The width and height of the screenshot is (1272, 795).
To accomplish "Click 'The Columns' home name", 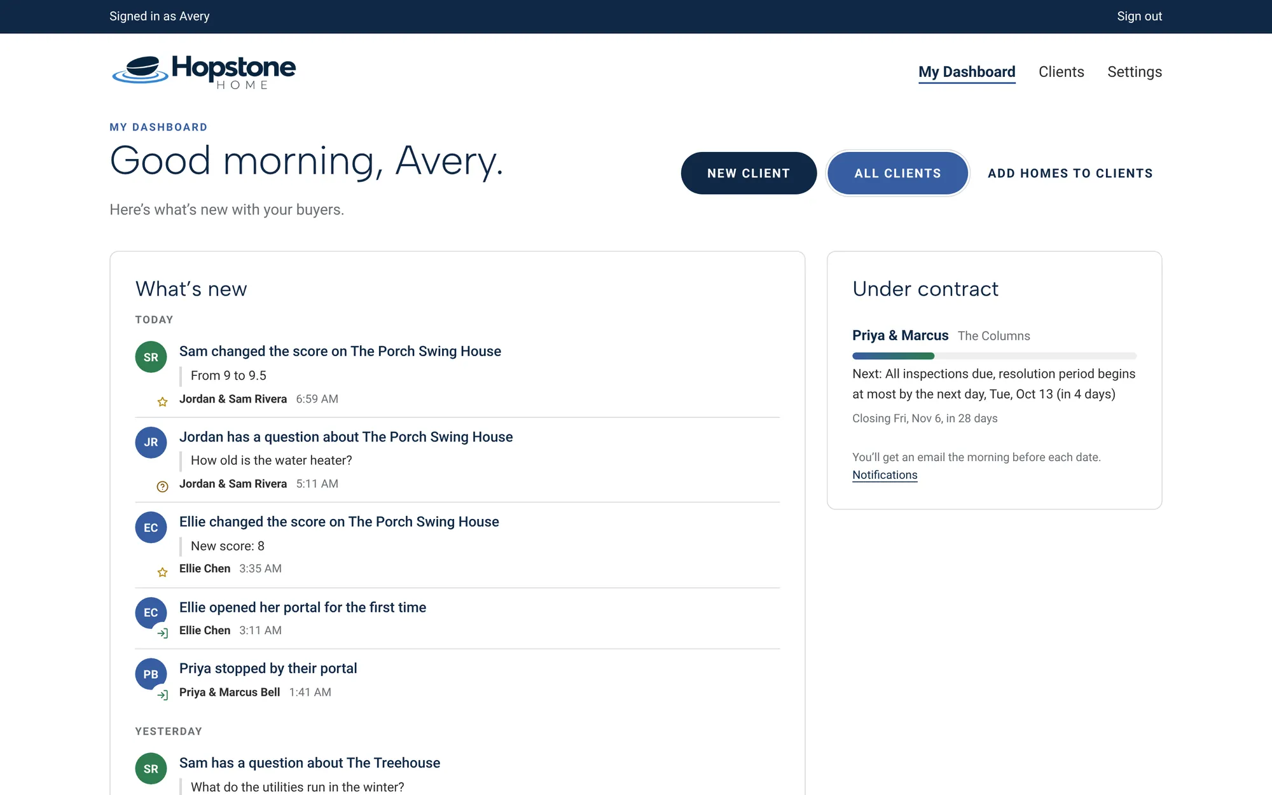I will (x=993, y=336).
